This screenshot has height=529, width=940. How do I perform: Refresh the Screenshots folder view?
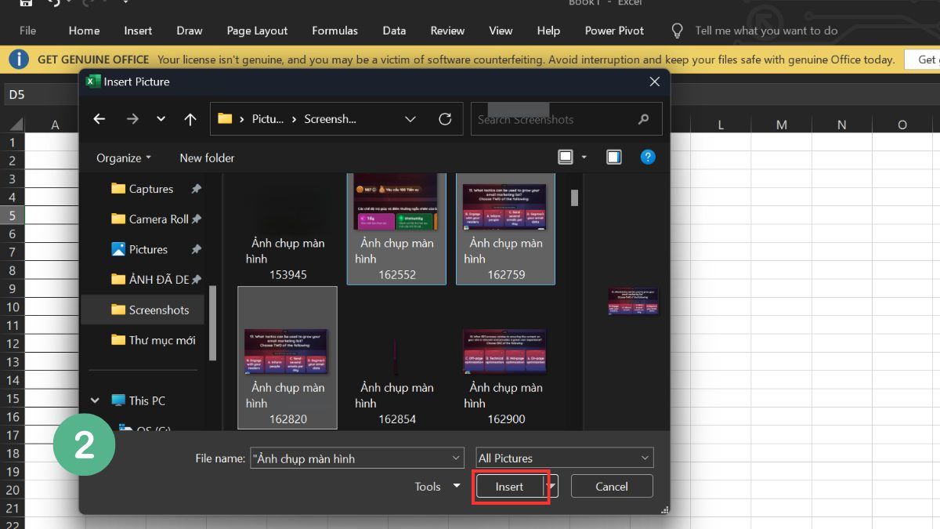pyautogui.click(x=446, y=118)
